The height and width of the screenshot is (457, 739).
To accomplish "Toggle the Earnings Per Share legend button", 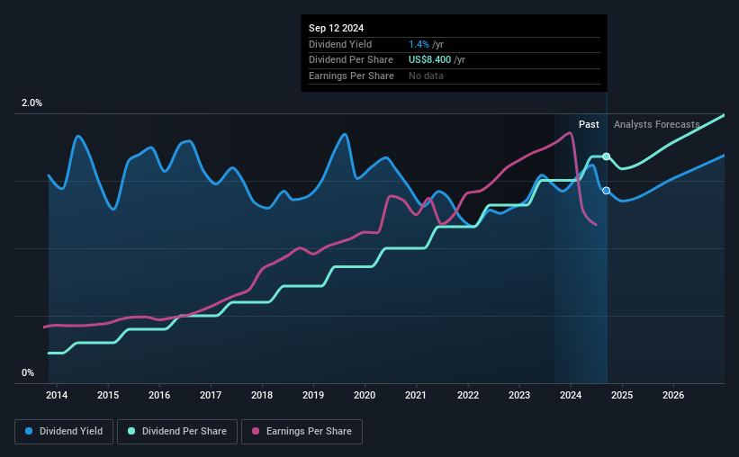I will [x=302, y=432].
